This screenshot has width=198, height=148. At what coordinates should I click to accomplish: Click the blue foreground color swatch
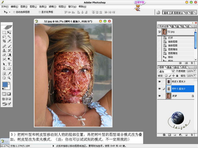[x=5, y=84]
